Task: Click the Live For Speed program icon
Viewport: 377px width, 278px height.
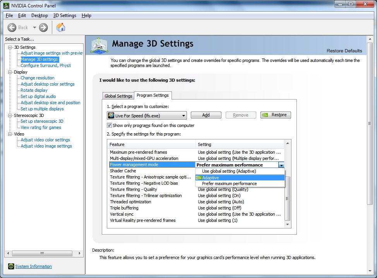Action: click(x=111, y=115)
